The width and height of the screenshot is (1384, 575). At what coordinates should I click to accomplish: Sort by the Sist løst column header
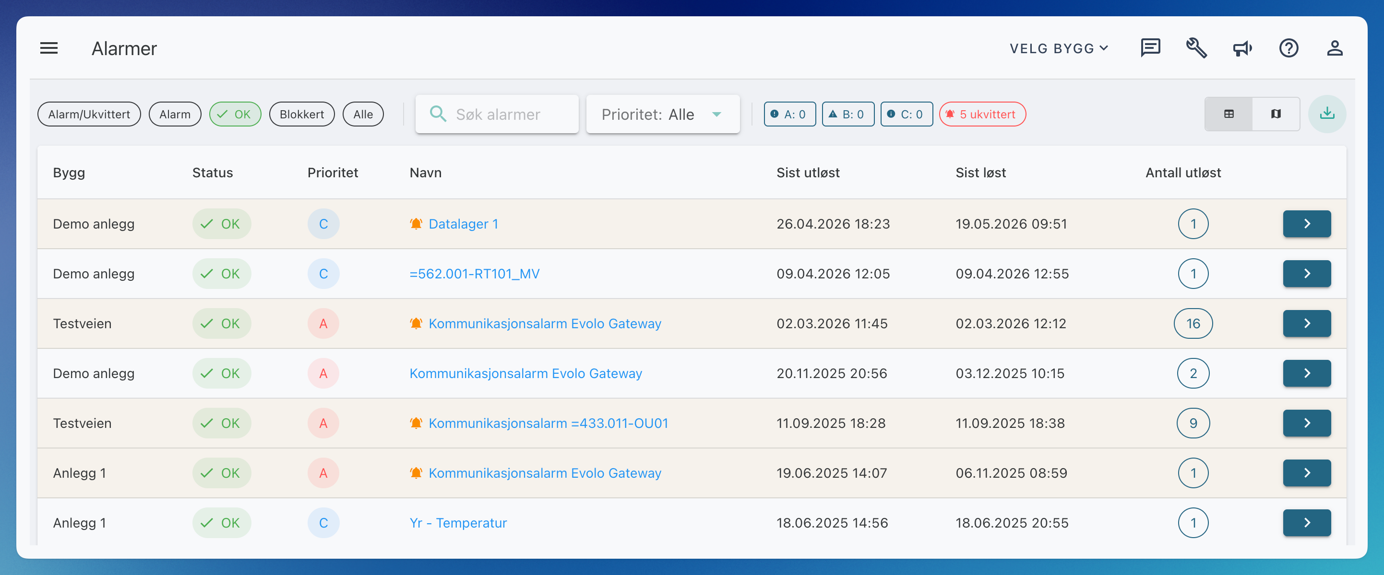pos(980,172)
